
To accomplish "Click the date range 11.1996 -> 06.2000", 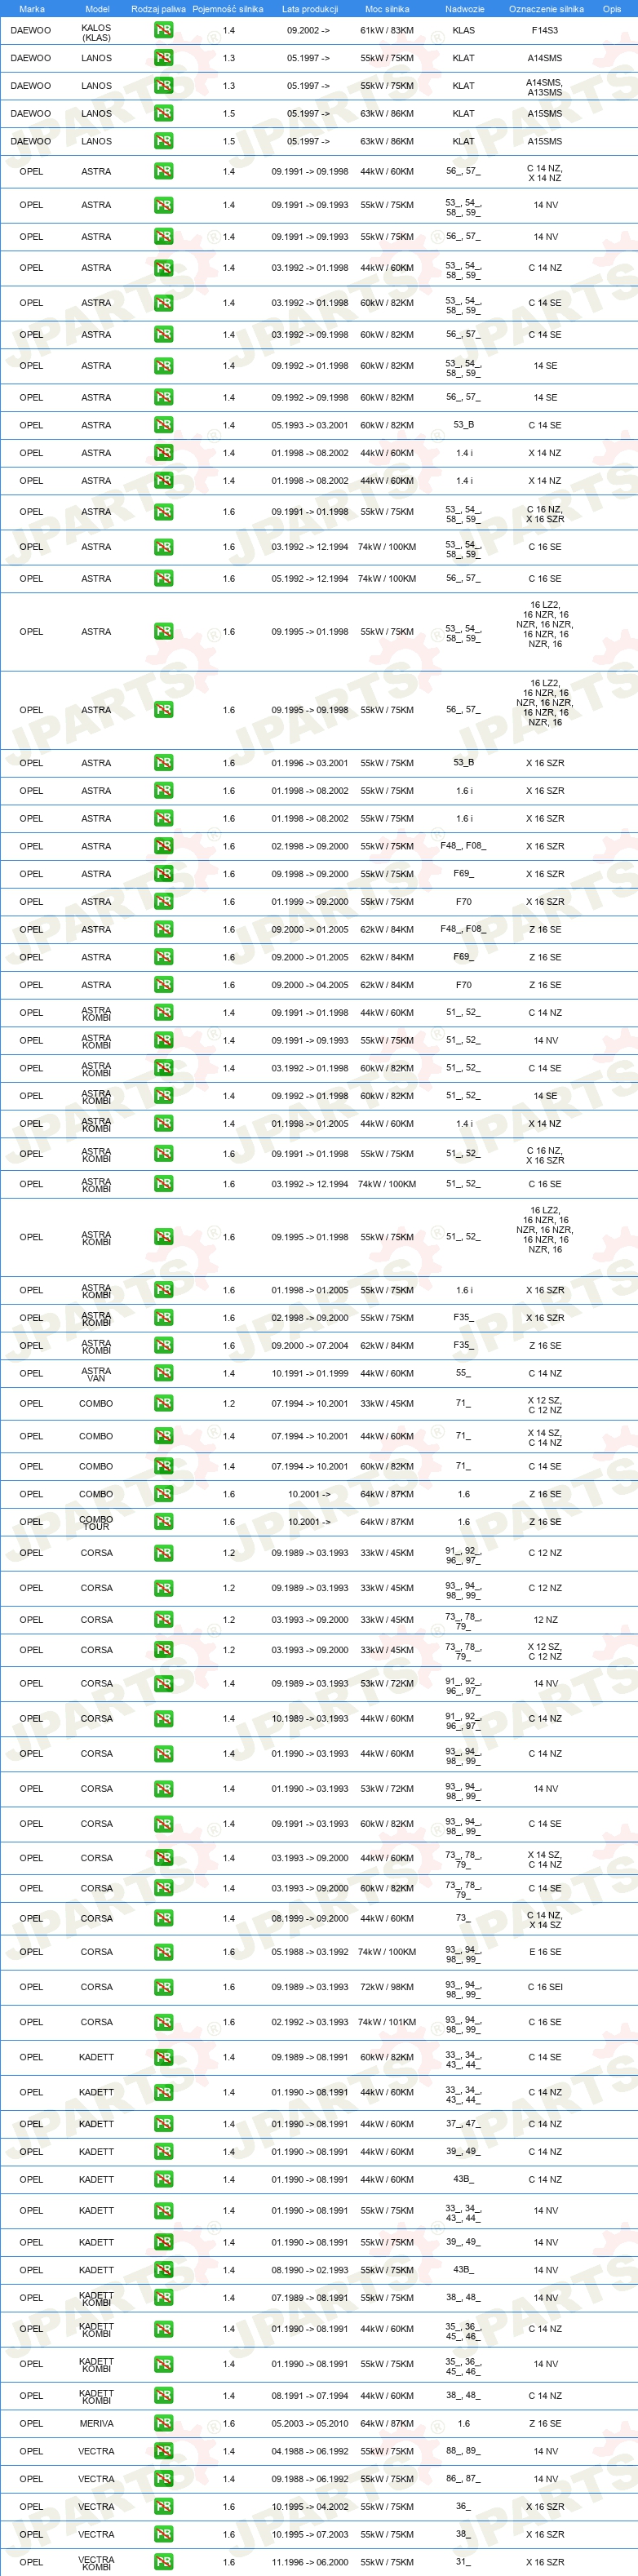I will (x=310, y=2563).
